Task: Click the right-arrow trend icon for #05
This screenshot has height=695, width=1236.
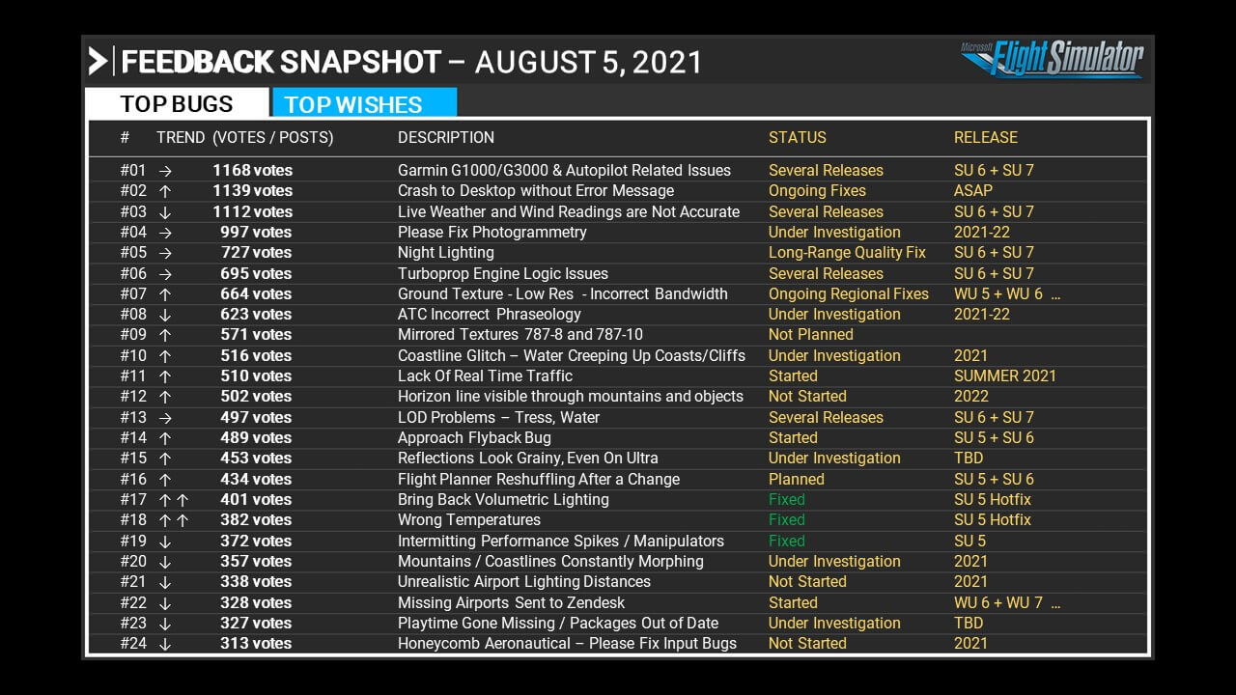Action: click(x=165, y=253)
